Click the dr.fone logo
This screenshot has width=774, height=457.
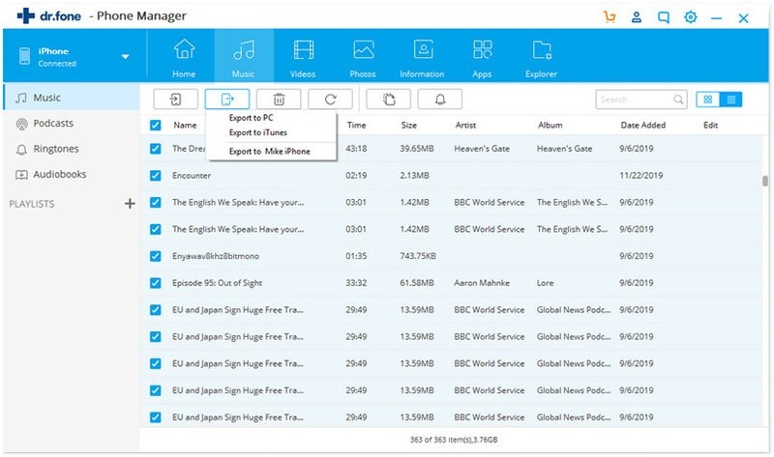coord(49,15)
